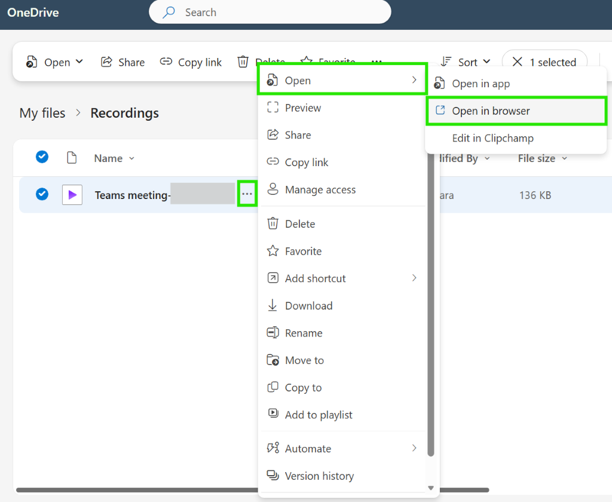Open the Modified By column dropdown
Screen dimensions: 612x502
click(487, 158)
